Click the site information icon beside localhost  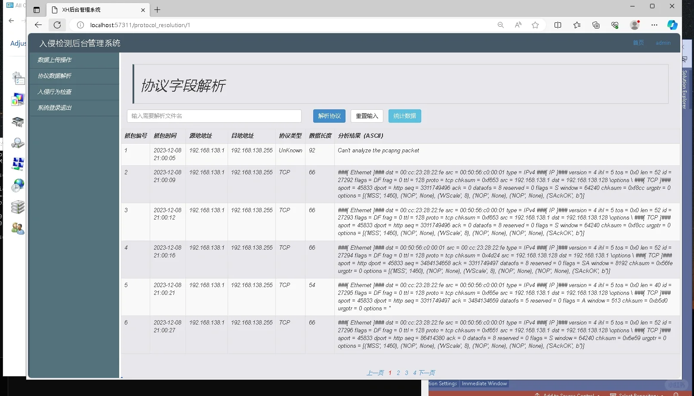pos(80,25)
